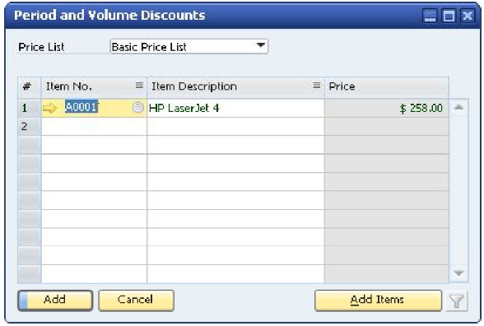Close the Period and Volume Discounts window

[x=468, y=16]
